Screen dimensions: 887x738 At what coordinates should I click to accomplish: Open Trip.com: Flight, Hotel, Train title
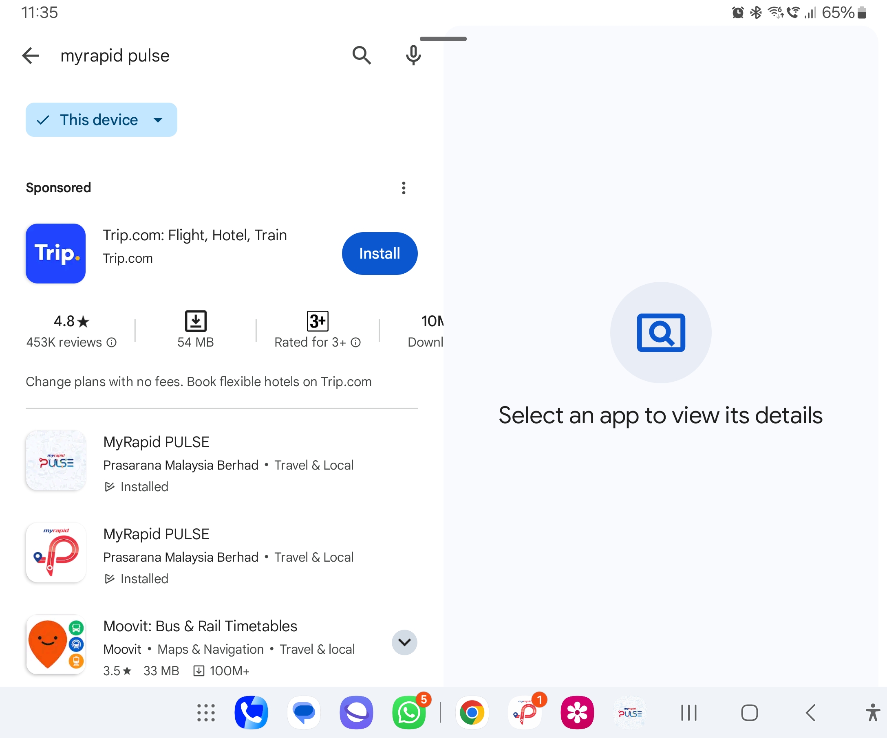click(195, 235)
